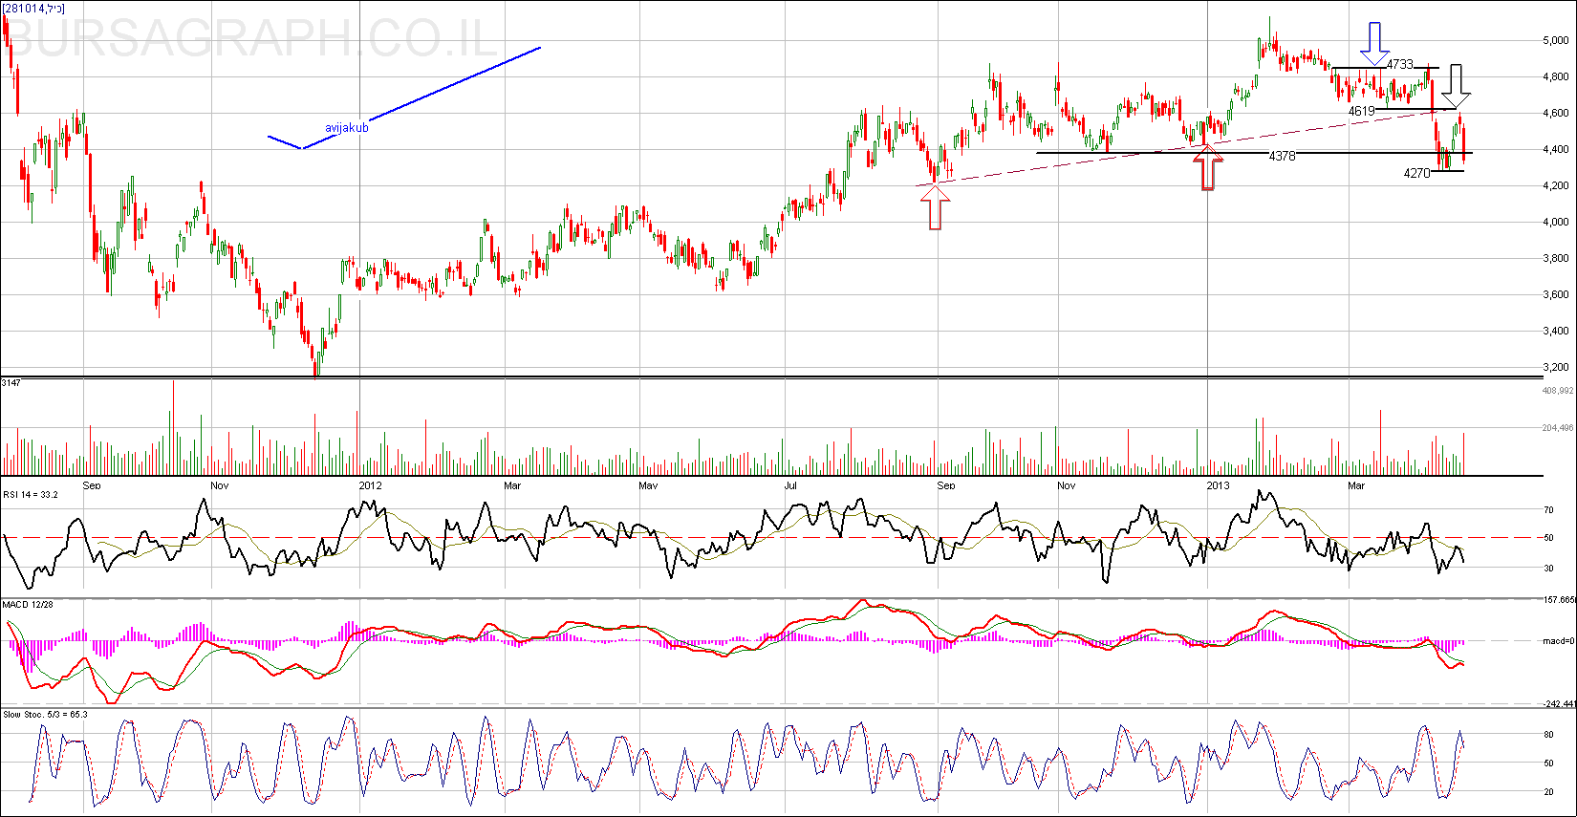Click the 2013 date marker on the time axis
Image resolution: width=1577 pixels, height=817 pixels.
point(1218,485)
